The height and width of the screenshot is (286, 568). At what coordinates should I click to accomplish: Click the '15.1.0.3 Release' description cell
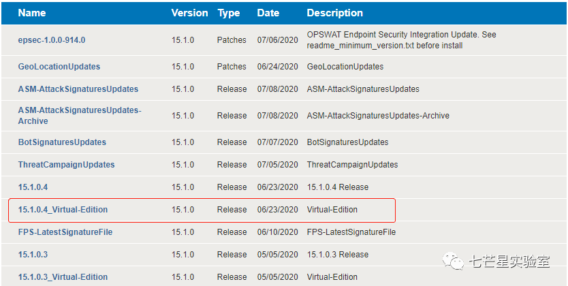click(338, 255)
